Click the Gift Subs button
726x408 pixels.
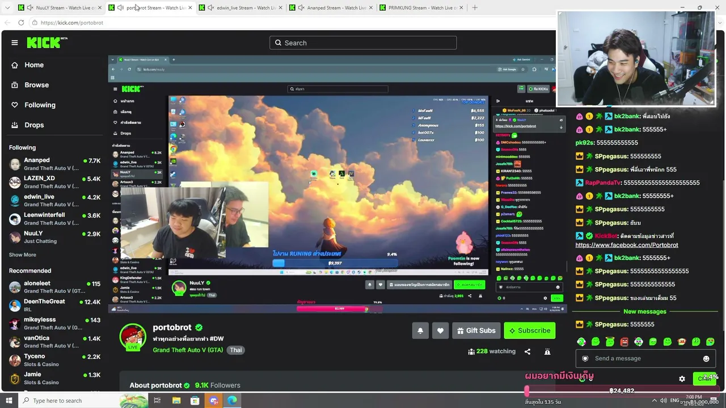[x=476, y=331]
